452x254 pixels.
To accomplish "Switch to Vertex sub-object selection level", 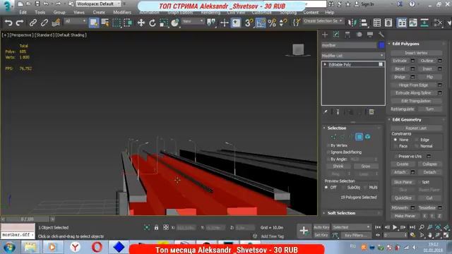I will 333,137.
